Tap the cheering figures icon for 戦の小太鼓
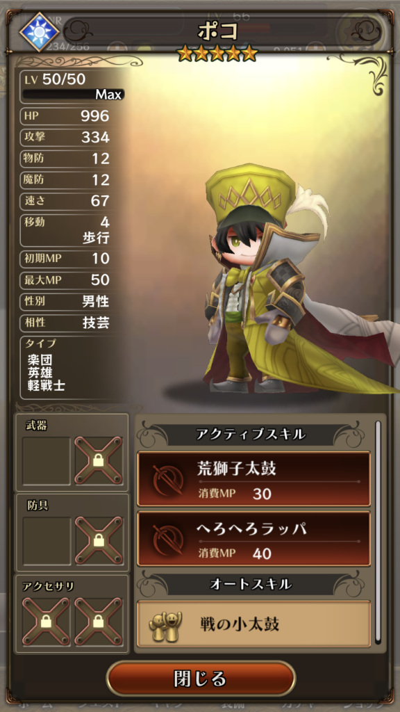400x712 pixels. 165,625
